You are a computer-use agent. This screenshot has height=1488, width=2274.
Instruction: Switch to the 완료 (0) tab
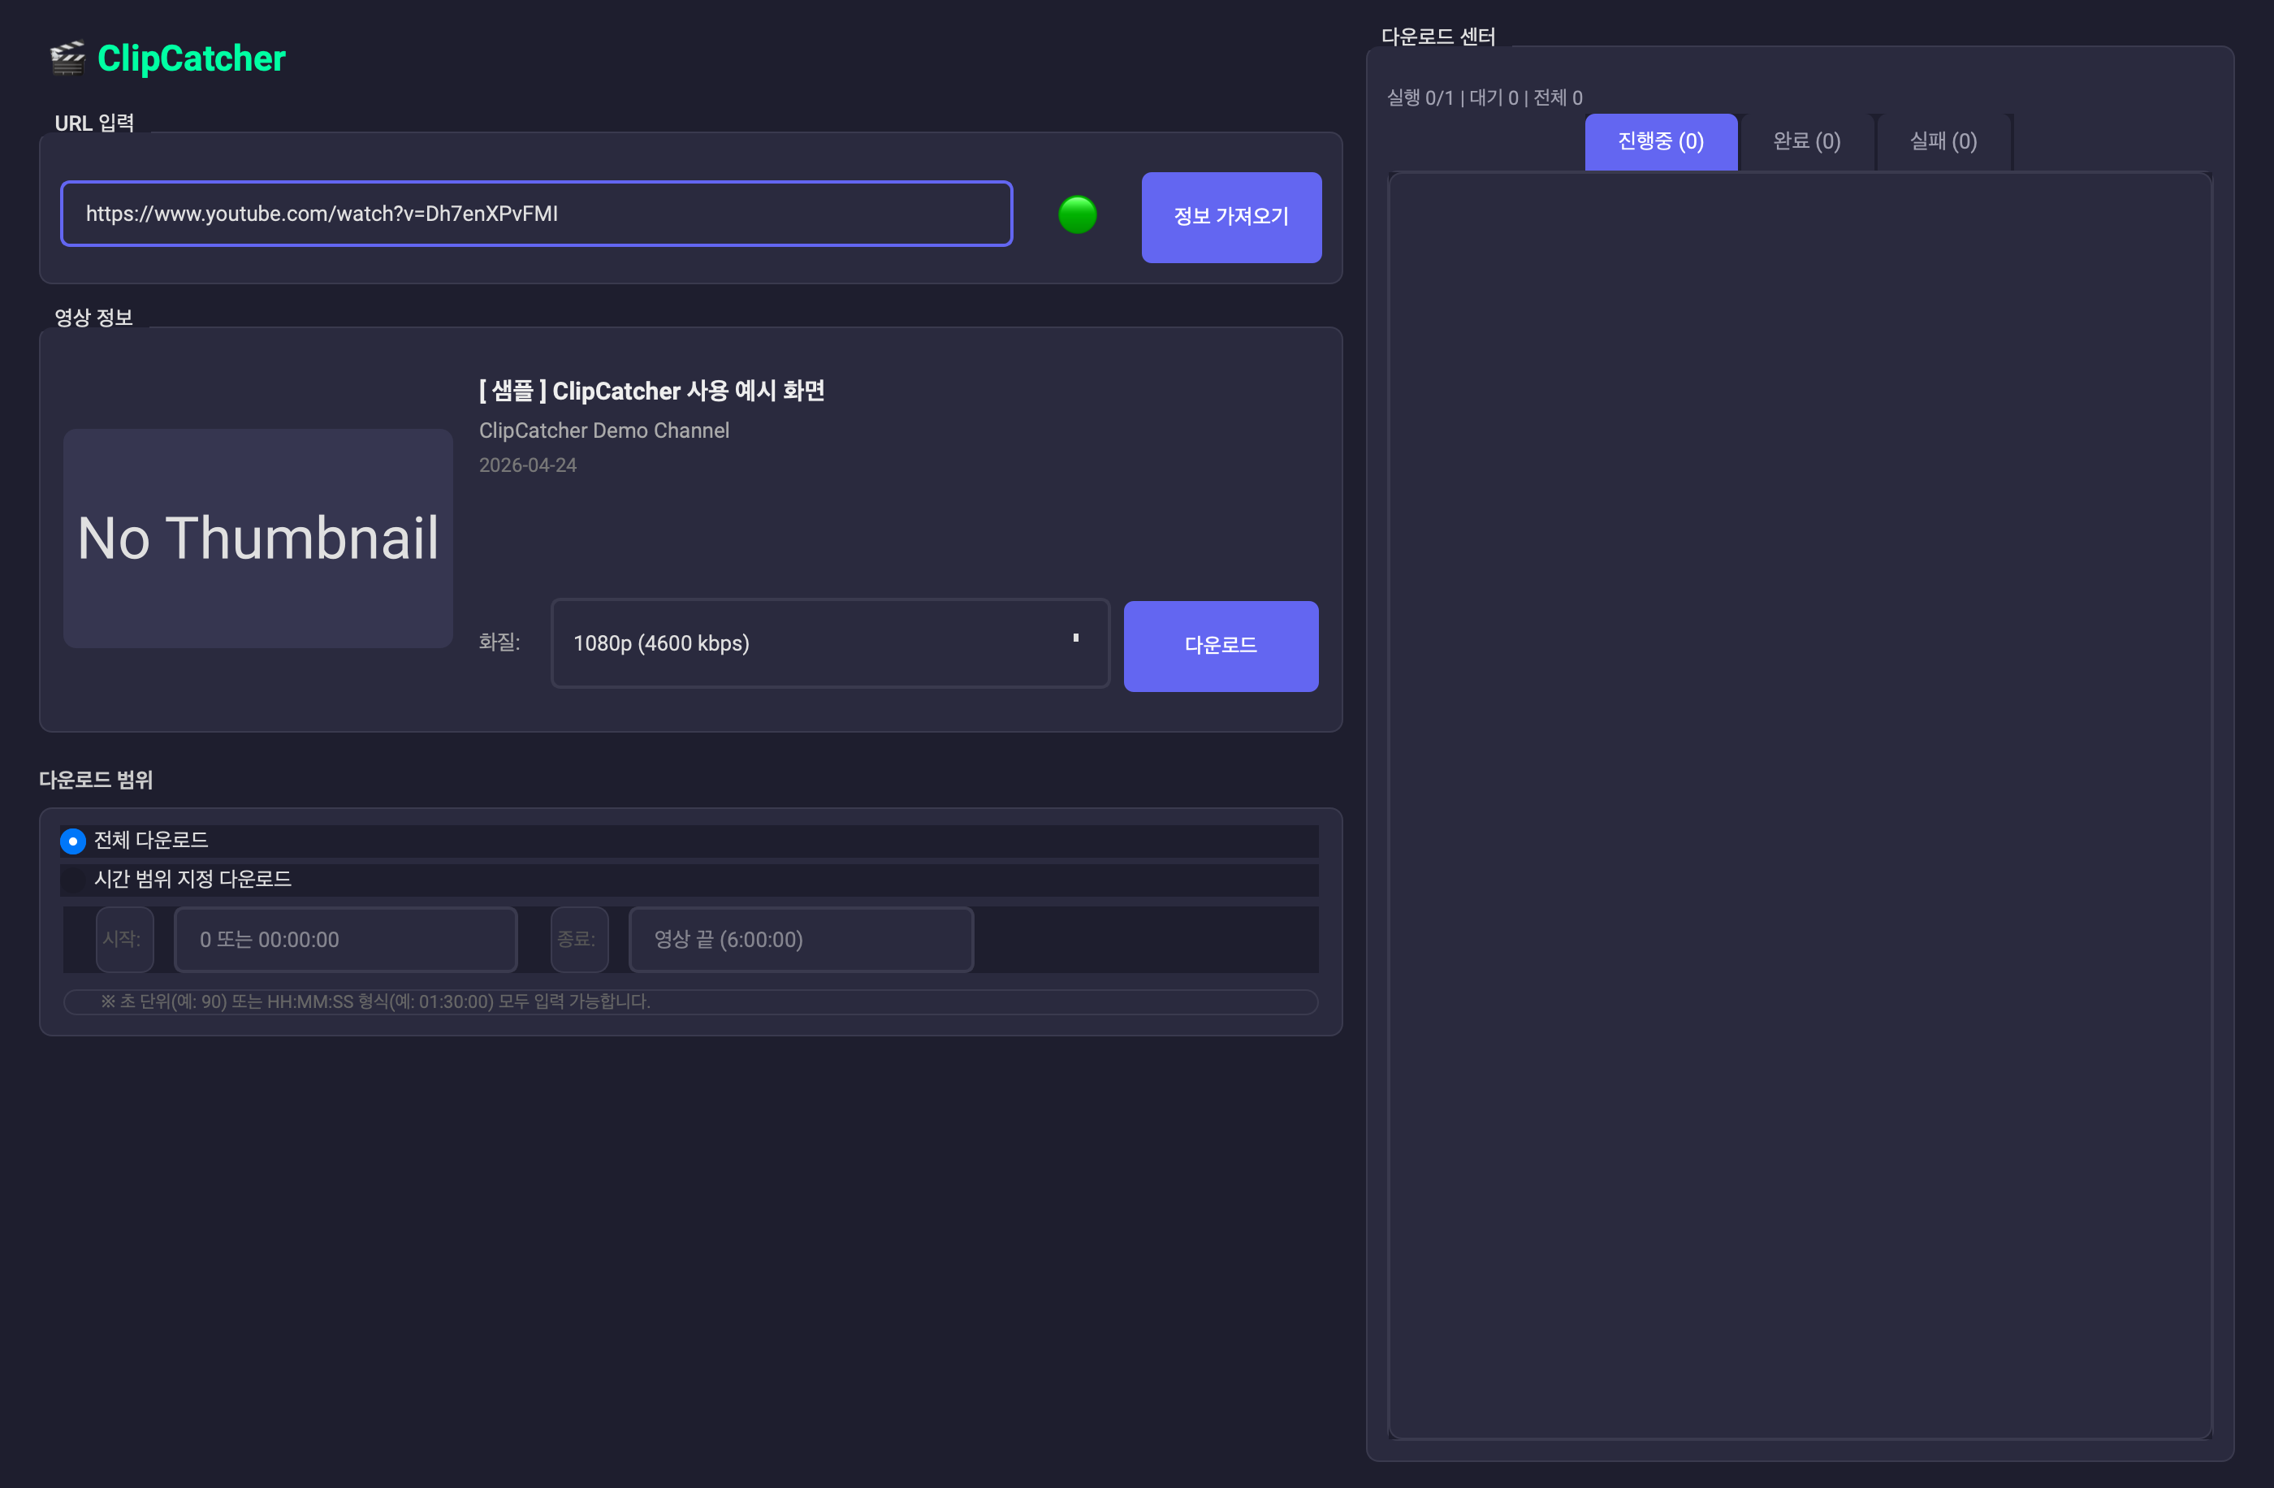point(1806,141)
